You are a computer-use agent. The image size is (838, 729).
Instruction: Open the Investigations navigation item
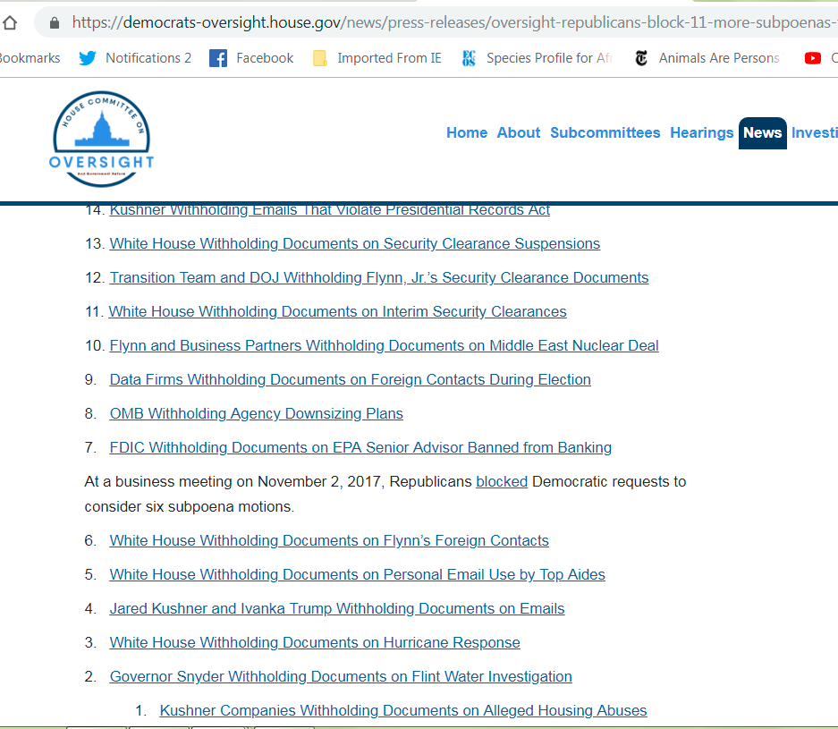[x=815, y=132]
